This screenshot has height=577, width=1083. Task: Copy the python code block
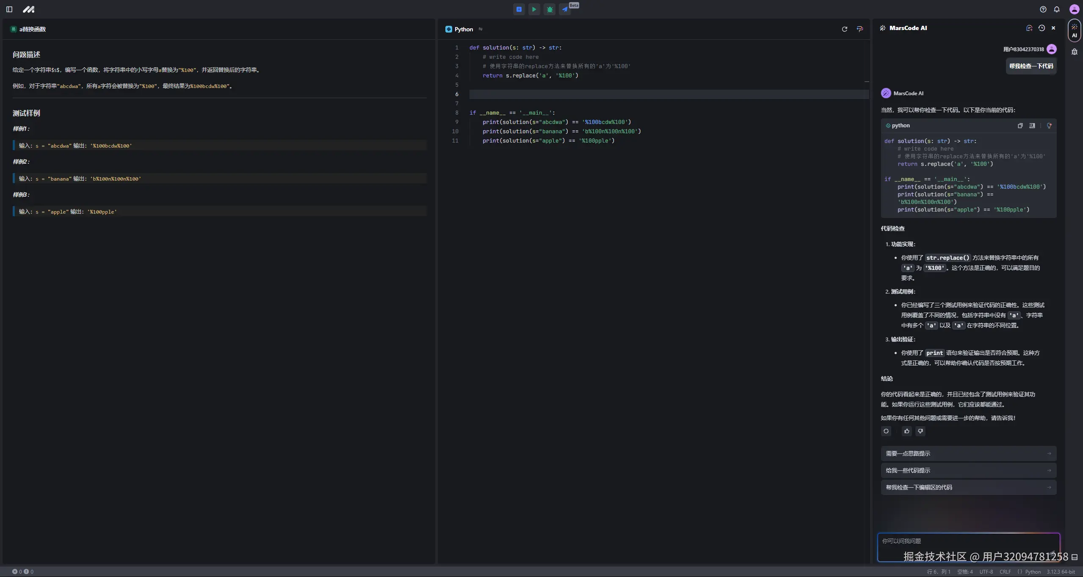[x=1020, y=126]
